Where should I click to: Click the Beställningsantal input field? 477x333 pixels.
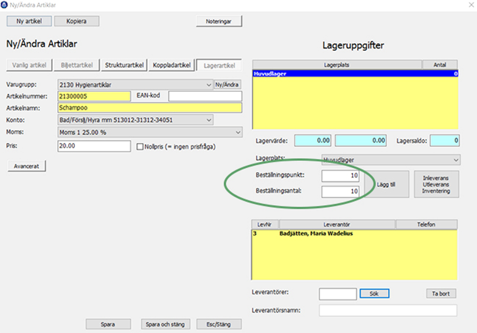[341, 191]
